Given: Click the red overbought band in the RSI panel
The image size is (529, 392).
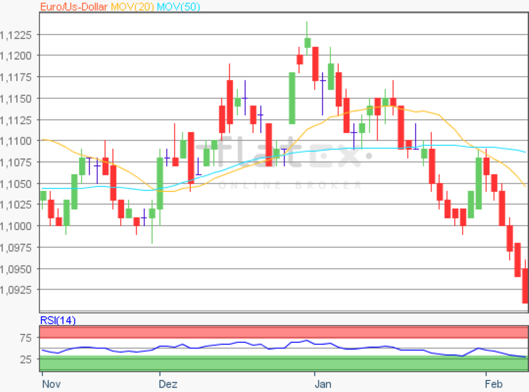Looking at the screenshot, I should click(x=284, y=332).
